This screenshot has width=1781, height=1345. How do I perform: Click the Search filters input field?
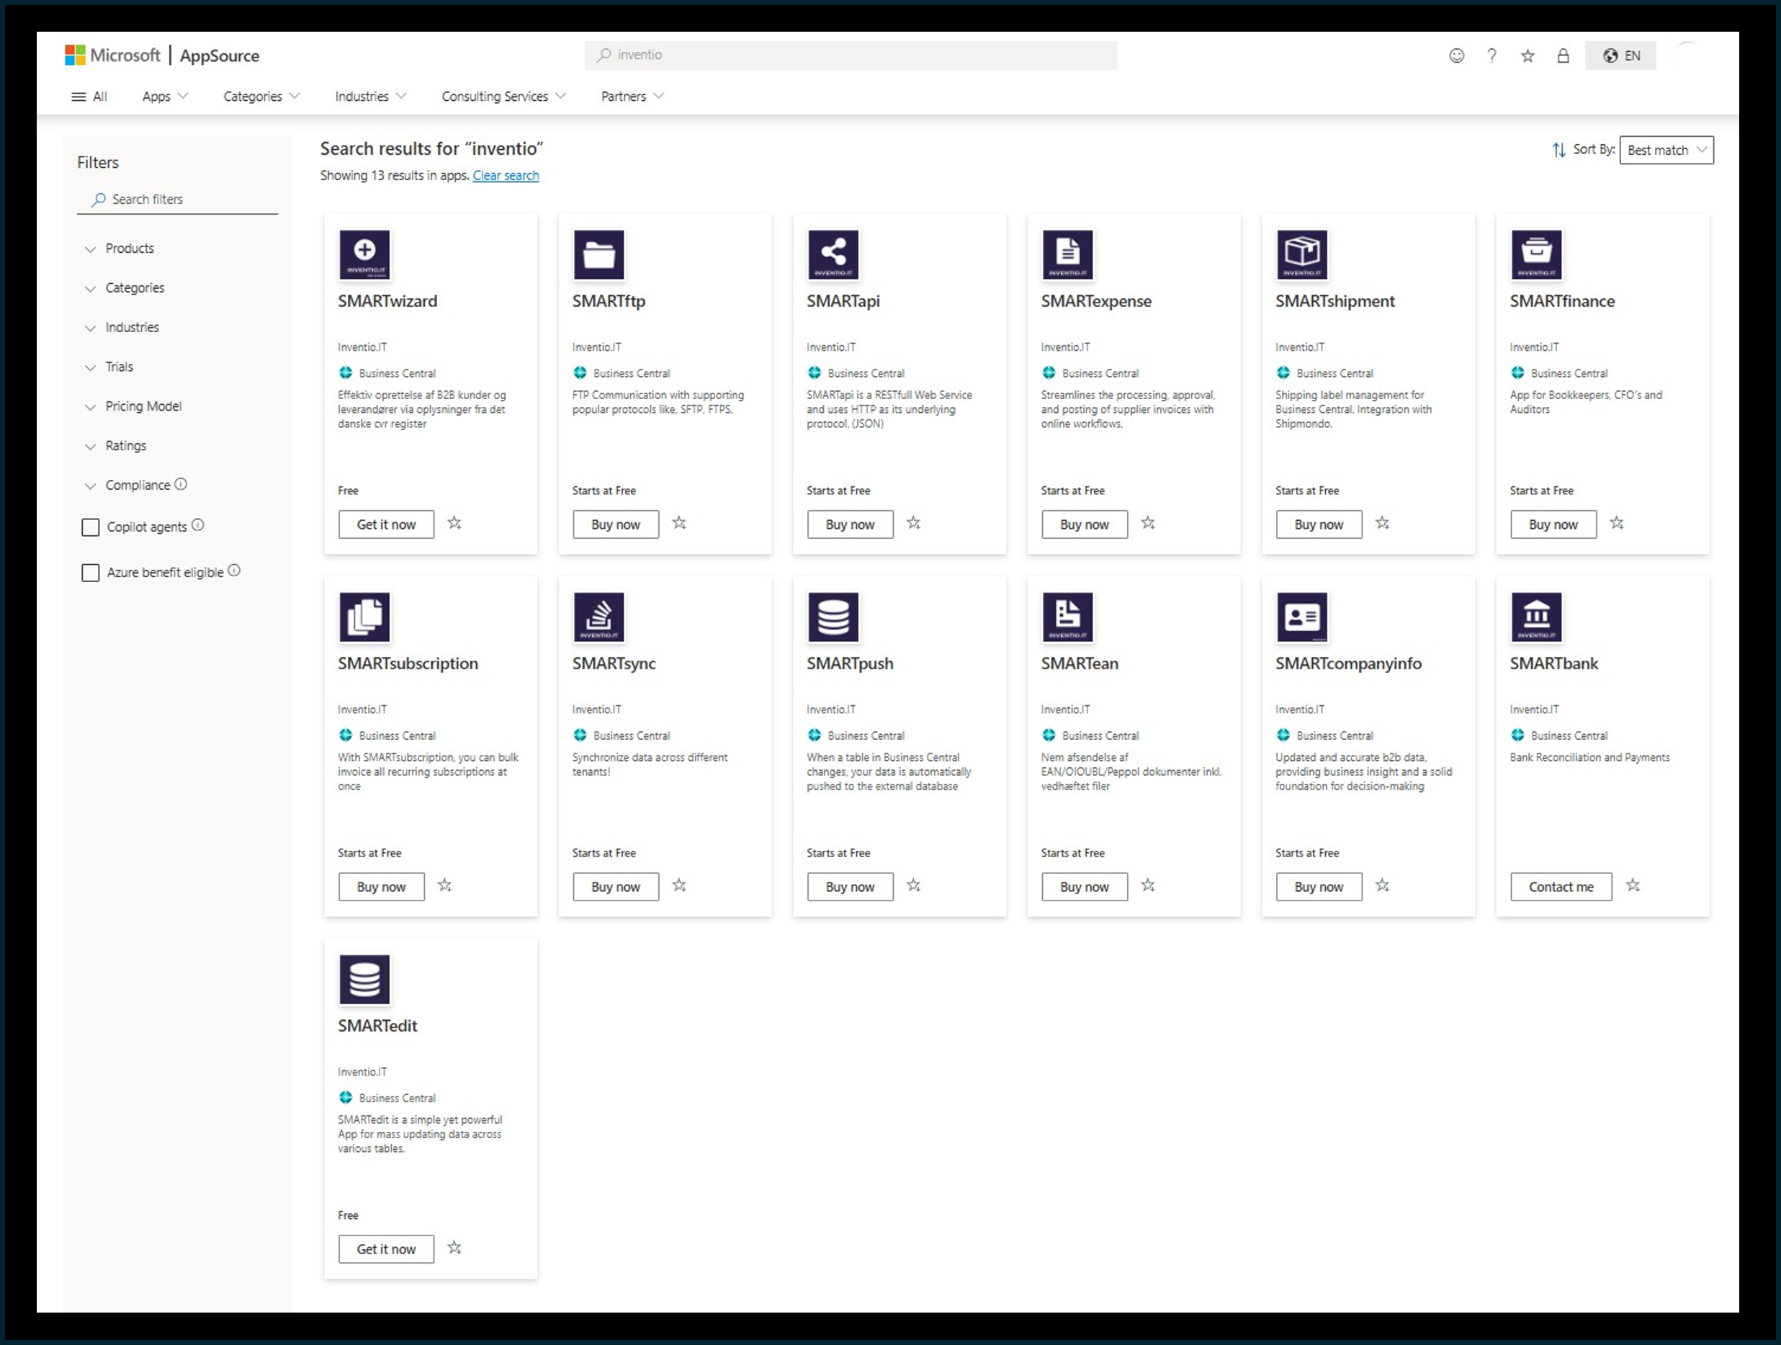click(x=177, y=200)
